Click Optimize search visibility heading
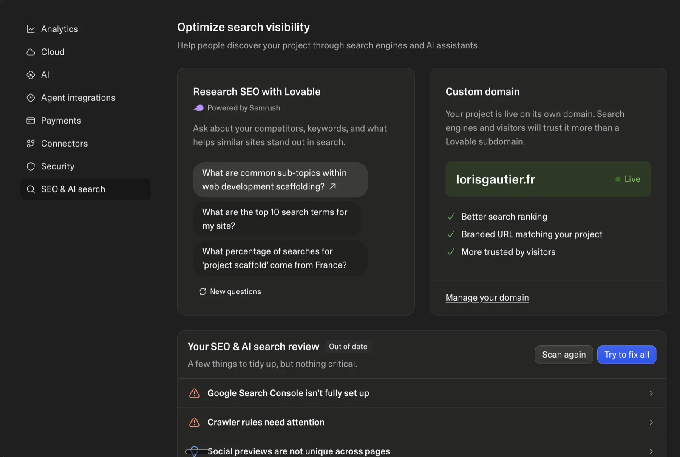The height and width of the screenshot is (457, 680). tap(244, 27)
